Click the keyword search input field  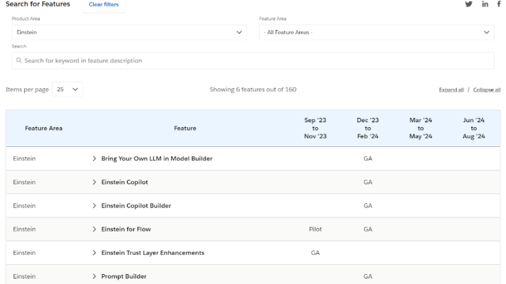[x=253, y=61]
